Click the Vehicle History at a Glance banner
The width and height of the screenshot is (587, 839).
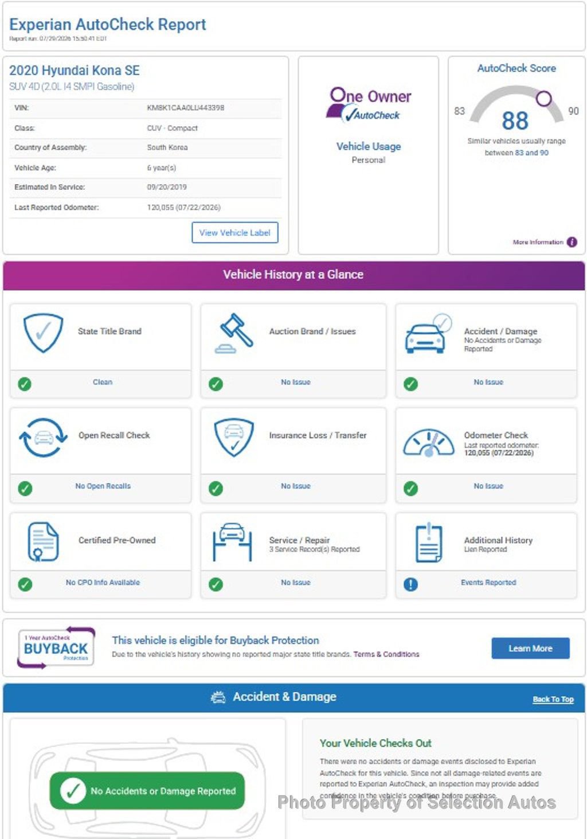pos(293,274)
